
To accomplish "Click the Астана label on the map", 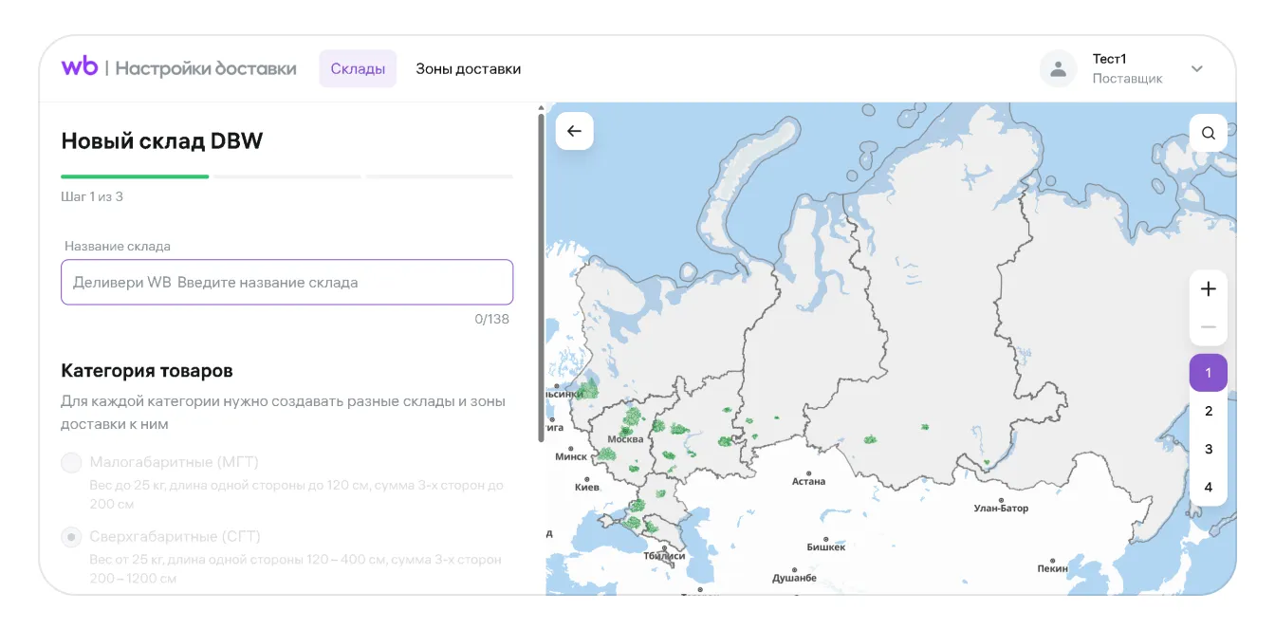I will pos(808,481).
